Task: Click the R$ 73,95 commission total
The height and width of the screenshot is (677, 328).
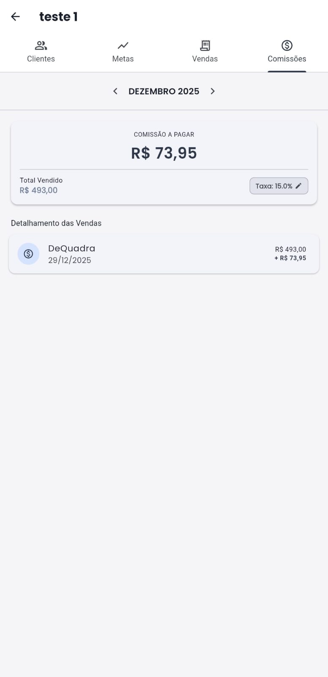Action: pos(164,153)
